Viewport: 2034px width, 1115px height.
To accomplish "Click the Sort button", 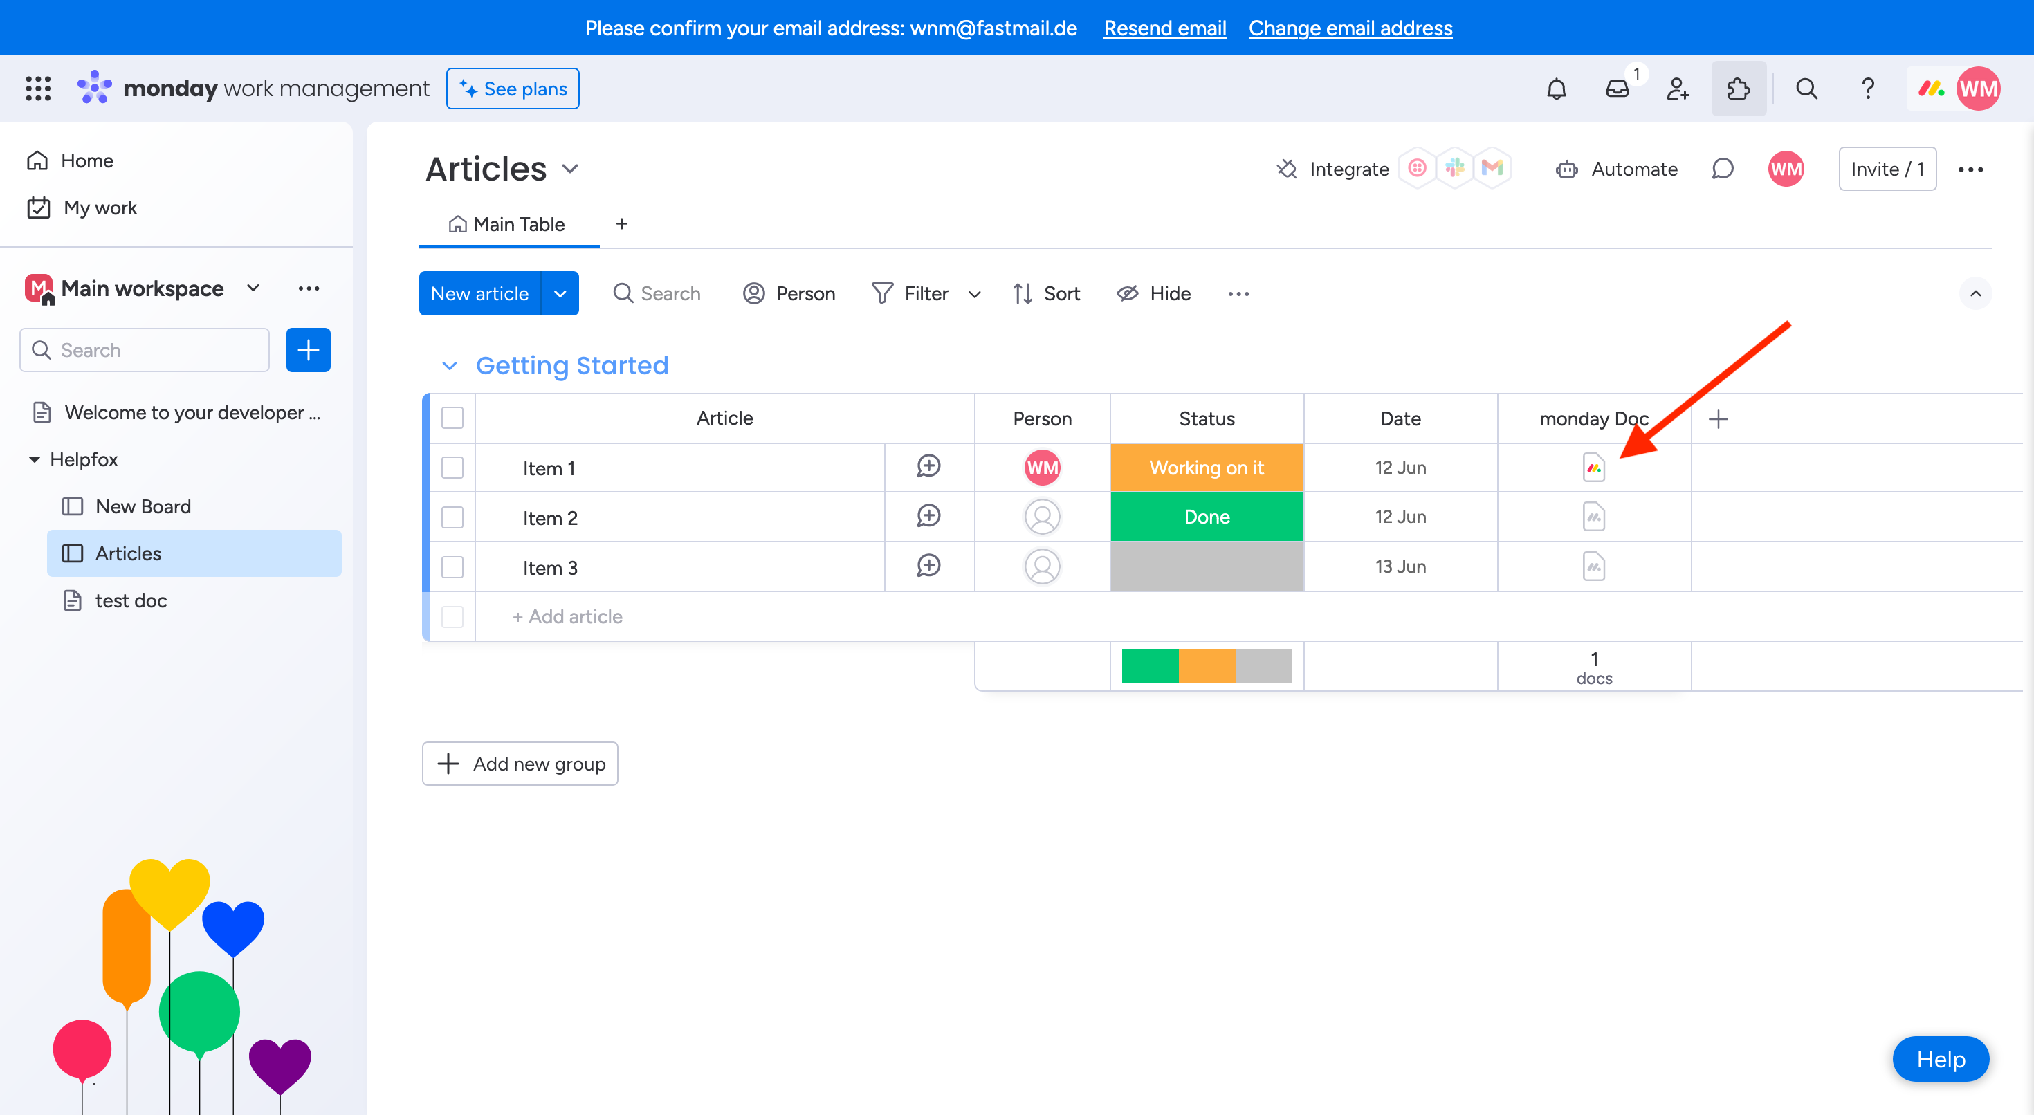I will 1046,294.
